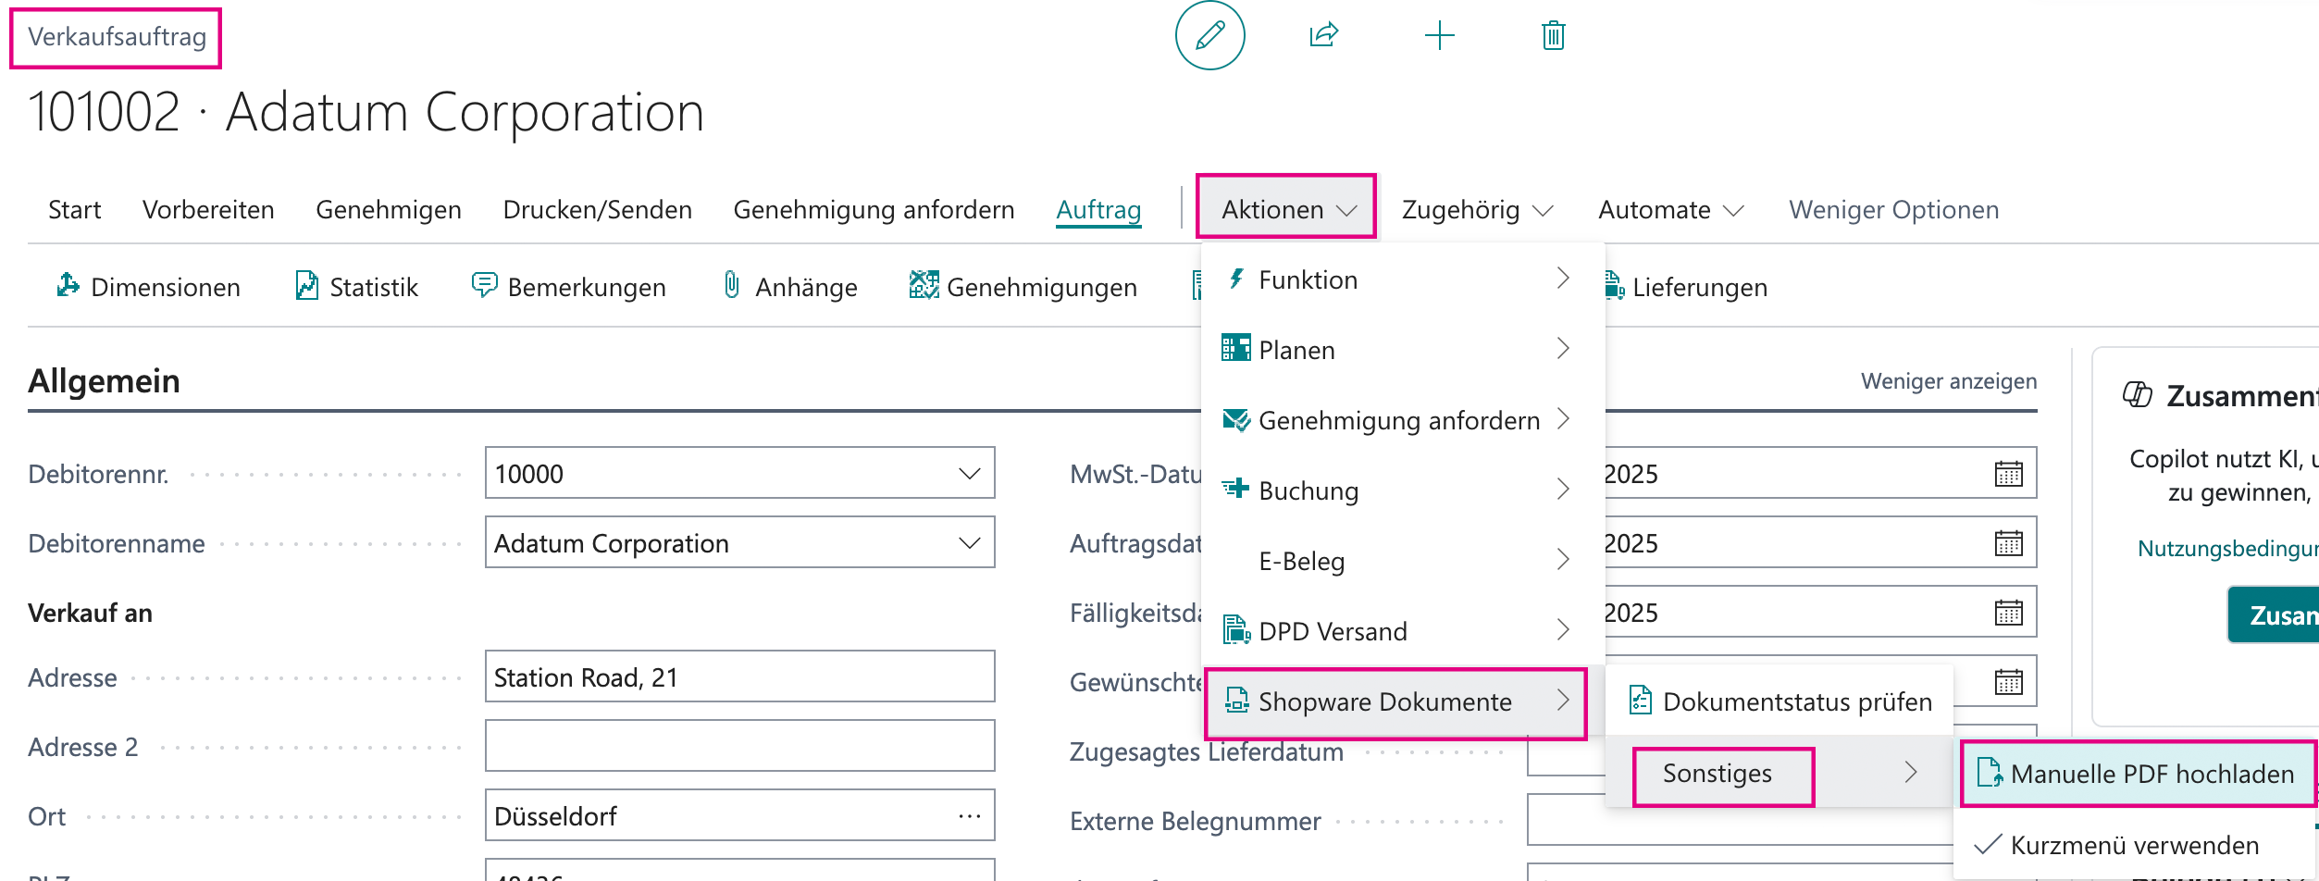Click the Anhänge action label

click(x=806, y=287)
